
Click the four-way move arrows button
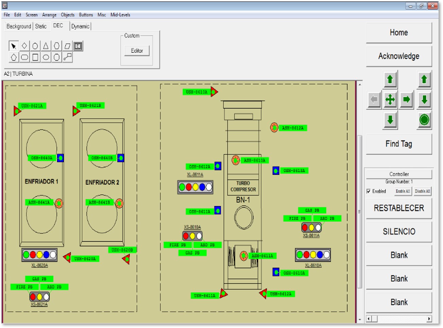point(390,100)
